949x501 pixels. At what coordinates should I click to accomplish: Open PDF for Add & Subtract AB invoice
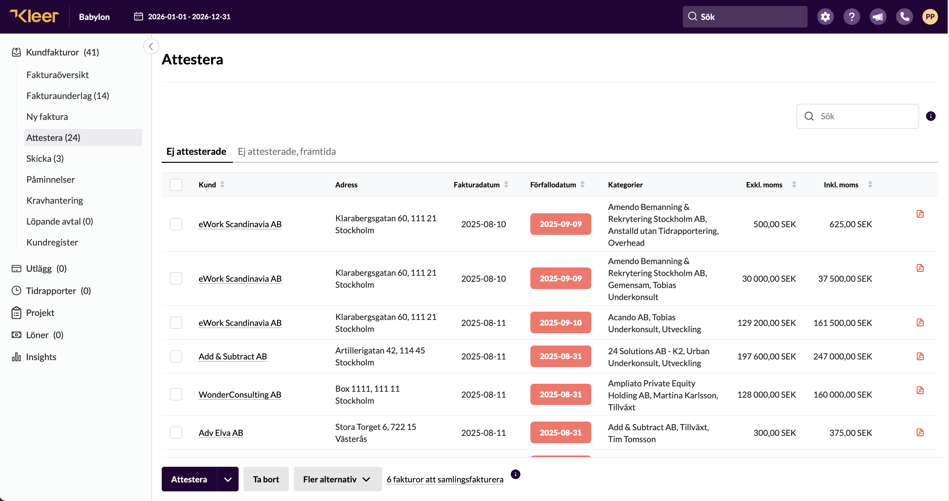click(x=920, y=356)
